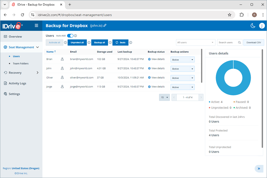Sort the table by the Name column
The height and width of the screenshot is (178, 267).
(x=50, y=52)
